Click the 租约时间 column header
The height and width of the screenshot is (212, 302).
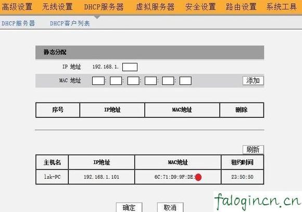tap(243, 163)
